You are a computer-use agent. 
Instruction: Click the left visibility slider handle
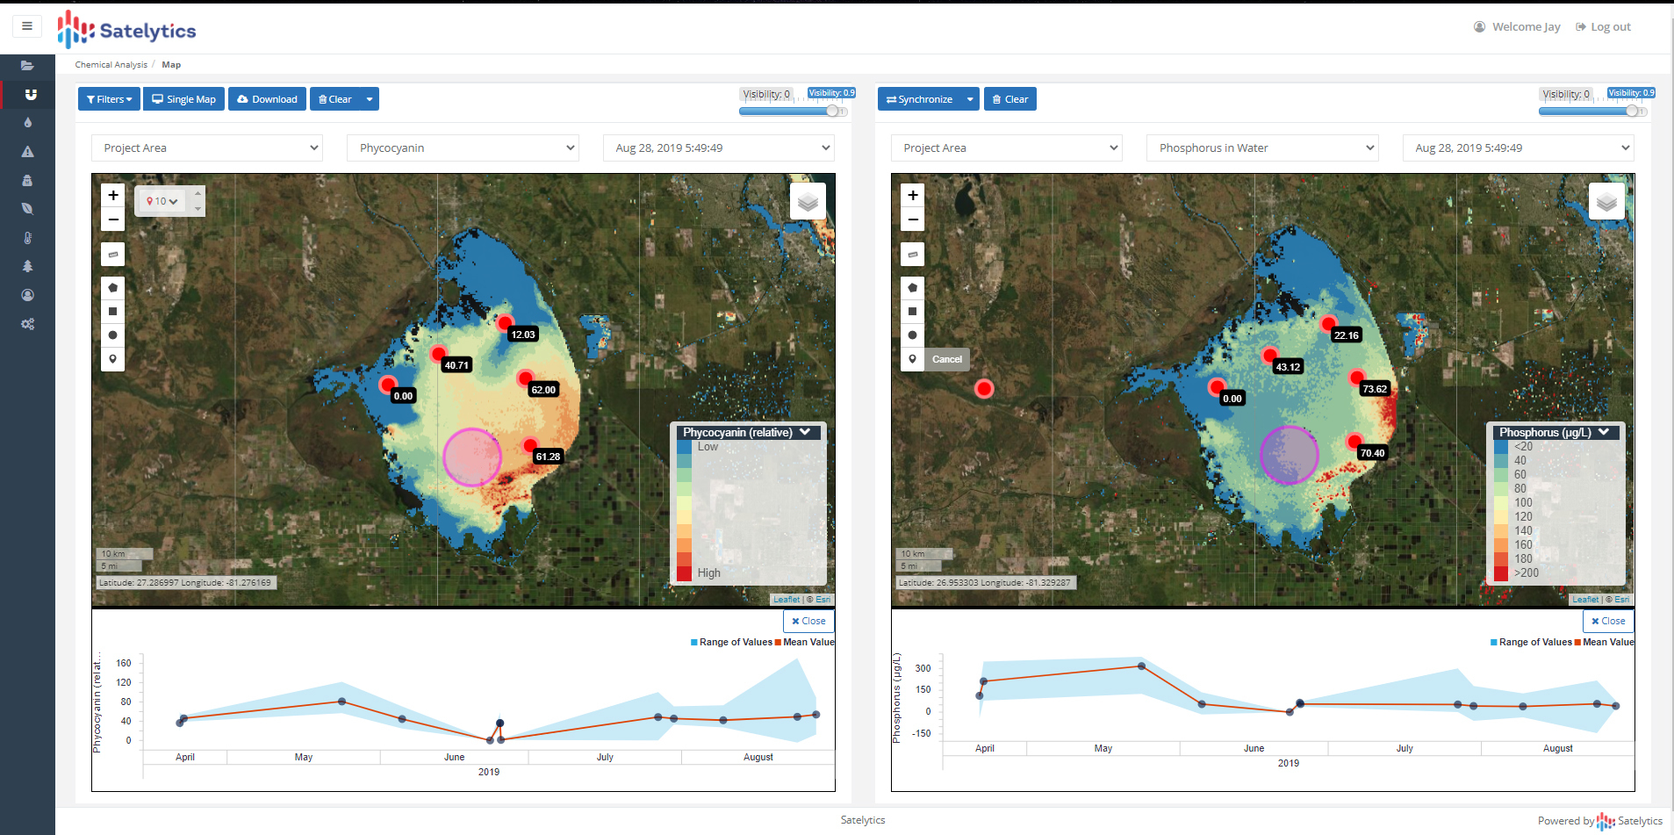tap(832, 111)
